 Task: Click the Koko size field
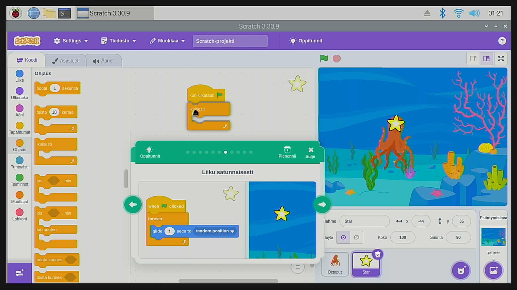tap(403, 237)
